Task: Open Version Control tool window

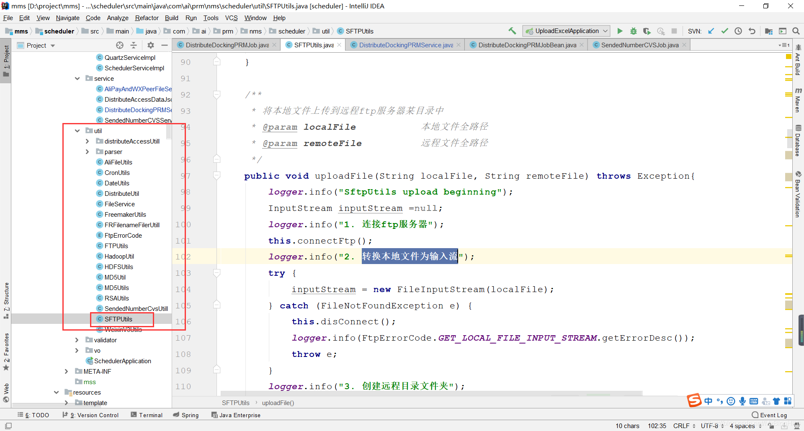Action: click(x=90, y=415)
